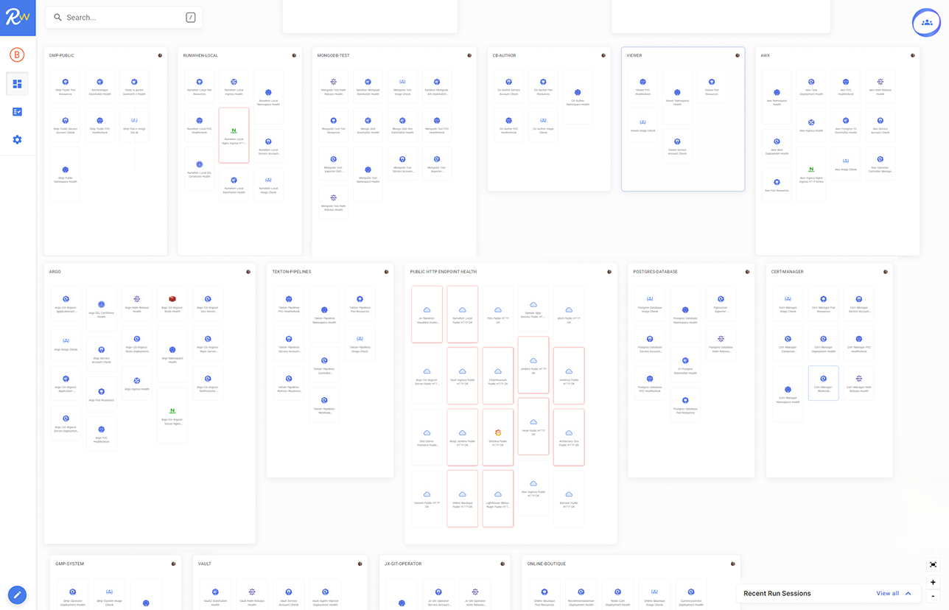Image resolution: width=949 pixels, height=610 pixels.
Task: Select the POSTGRES-DATABASE group title
Action: click(655, 272)
